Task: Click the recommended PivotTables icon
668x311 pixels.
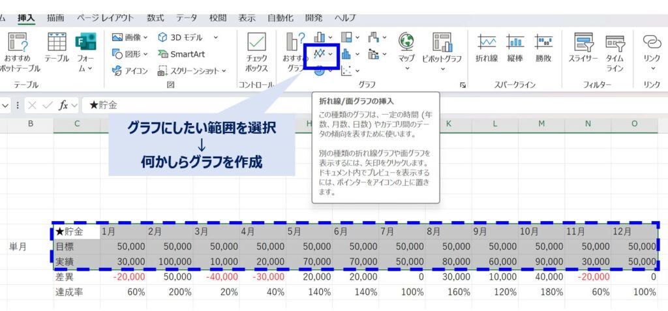Action: [x=18, y=42]
